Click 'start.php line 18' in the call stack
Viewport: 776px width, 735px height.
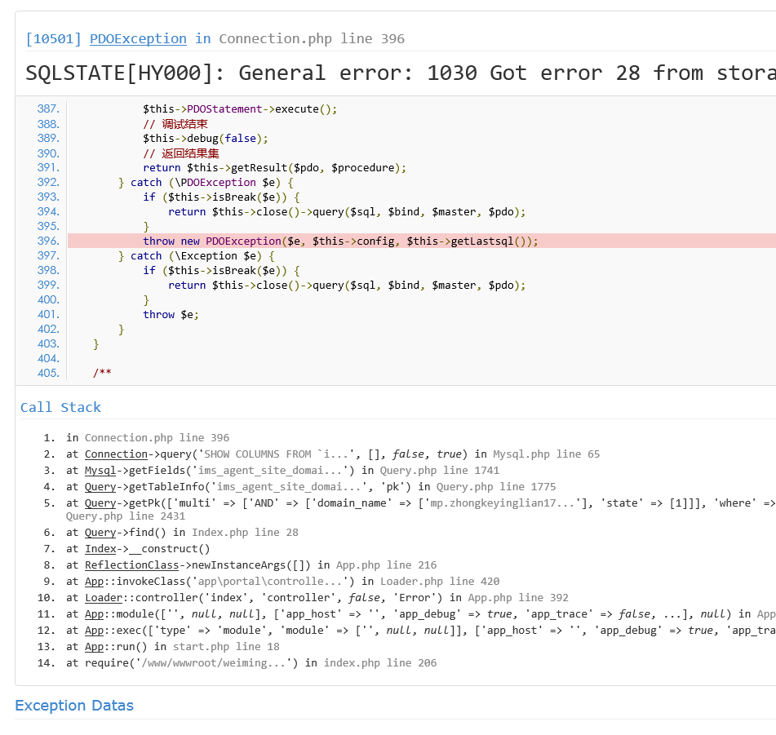click(x=226, y=646)
